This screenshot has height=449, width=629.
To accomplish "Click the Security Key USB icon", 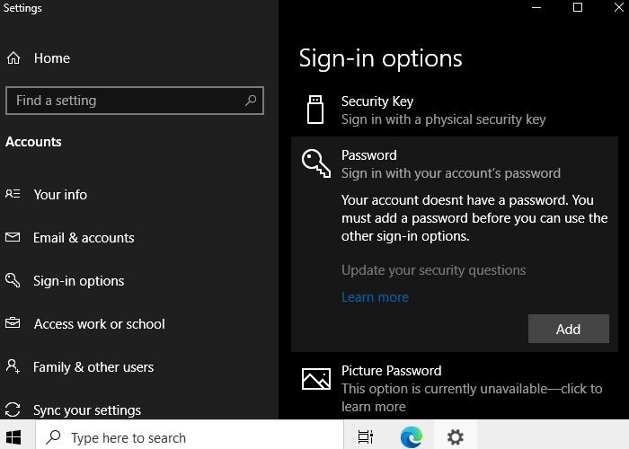I will (x=315, y=110).
